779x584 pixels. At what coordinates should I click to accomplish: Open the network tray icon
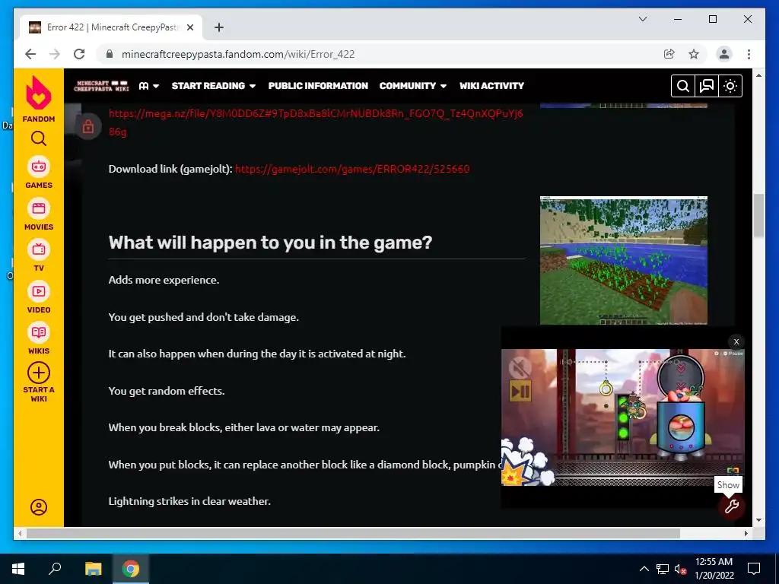662,569
